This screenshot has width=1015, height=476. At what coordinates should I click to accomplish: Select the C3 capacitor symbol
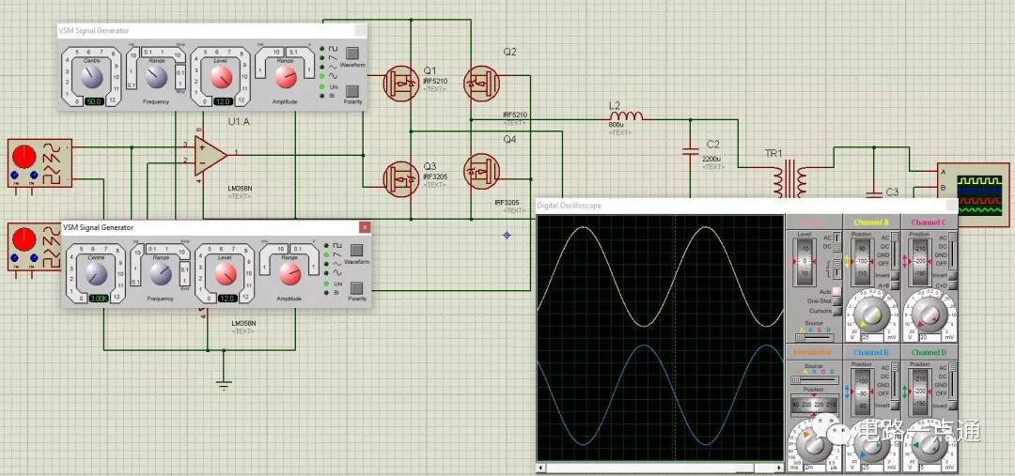tap(873, 192)
